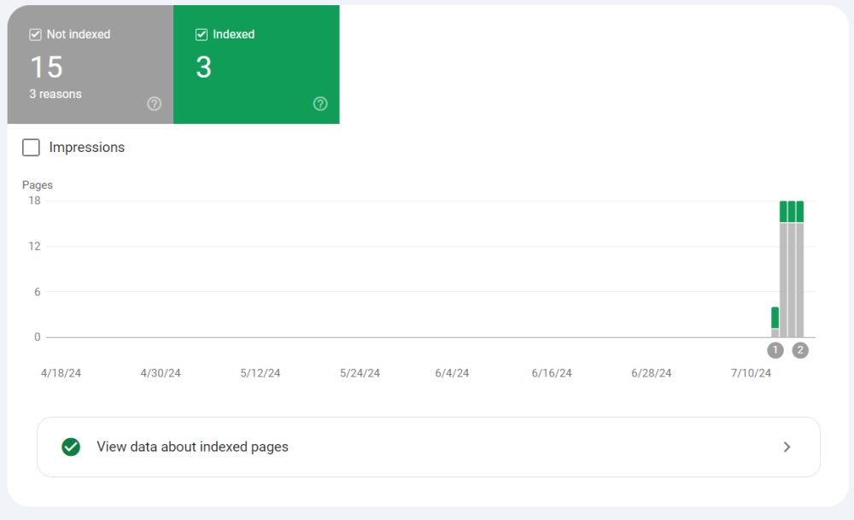
Task: Click the Impressions label text
Action: coord(87,148)
